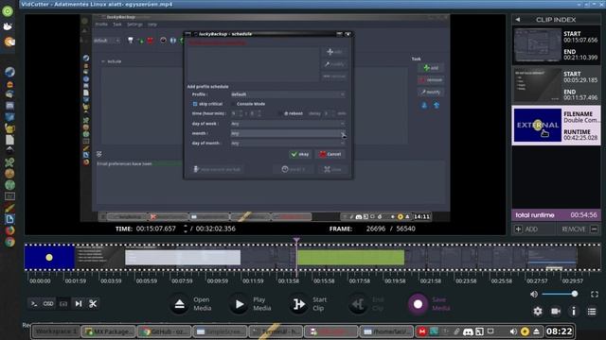Click the skip-forward frame button in toolbar
This screenshot has width=606, height=340.
tap(79, 304)
